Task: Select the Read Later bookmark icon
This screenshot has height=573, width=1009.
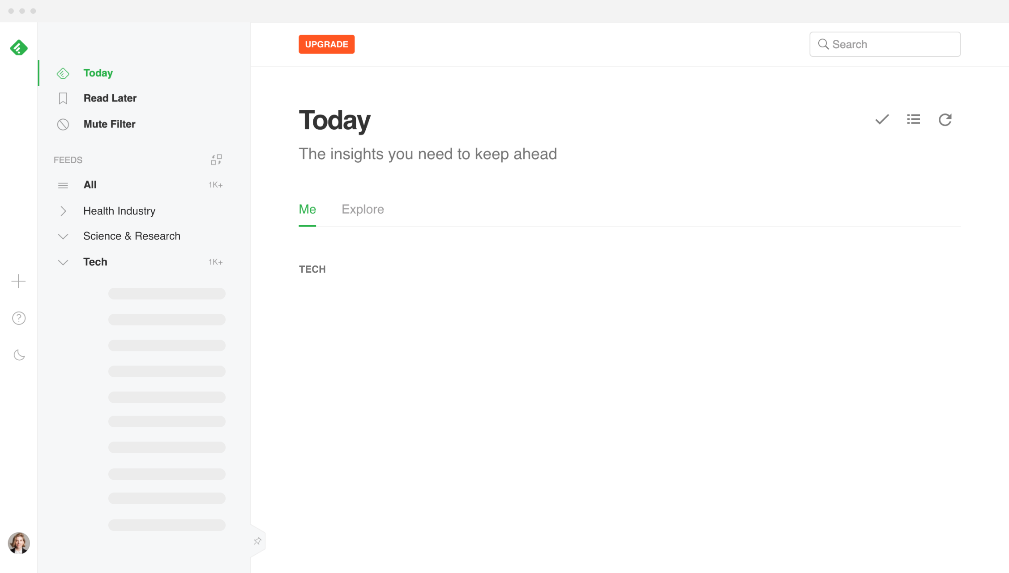Action: pyautogui.click(x=63, y=98)
